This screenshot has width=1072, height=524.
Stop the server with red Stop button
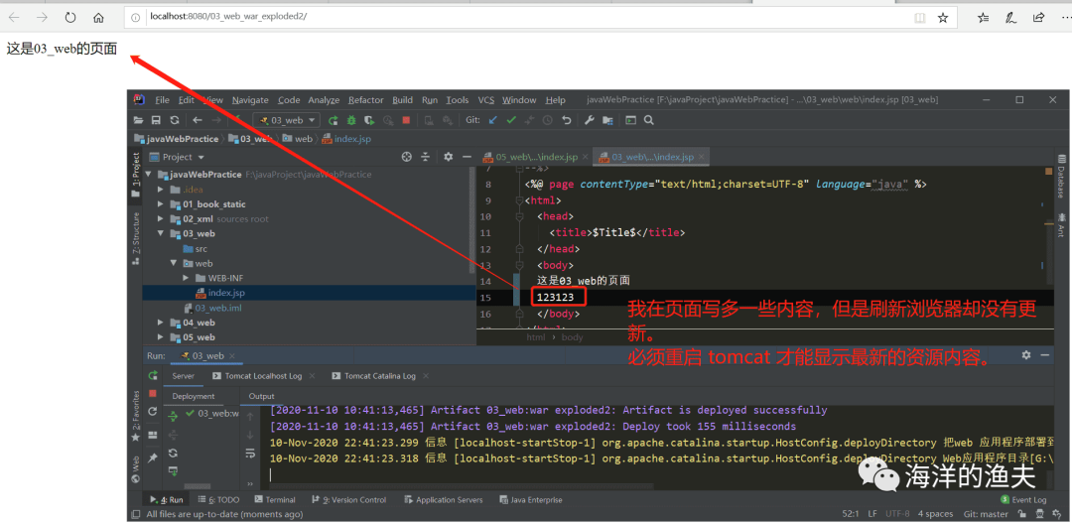point(405,120)
